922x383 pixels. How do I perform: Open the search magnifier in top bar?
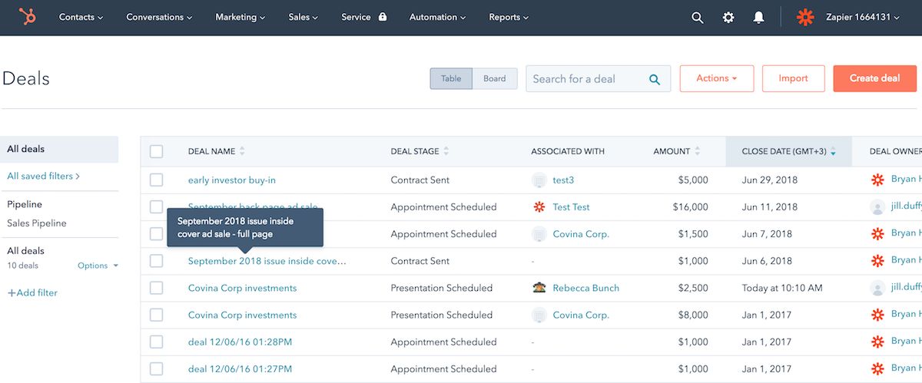click(698, 17)
